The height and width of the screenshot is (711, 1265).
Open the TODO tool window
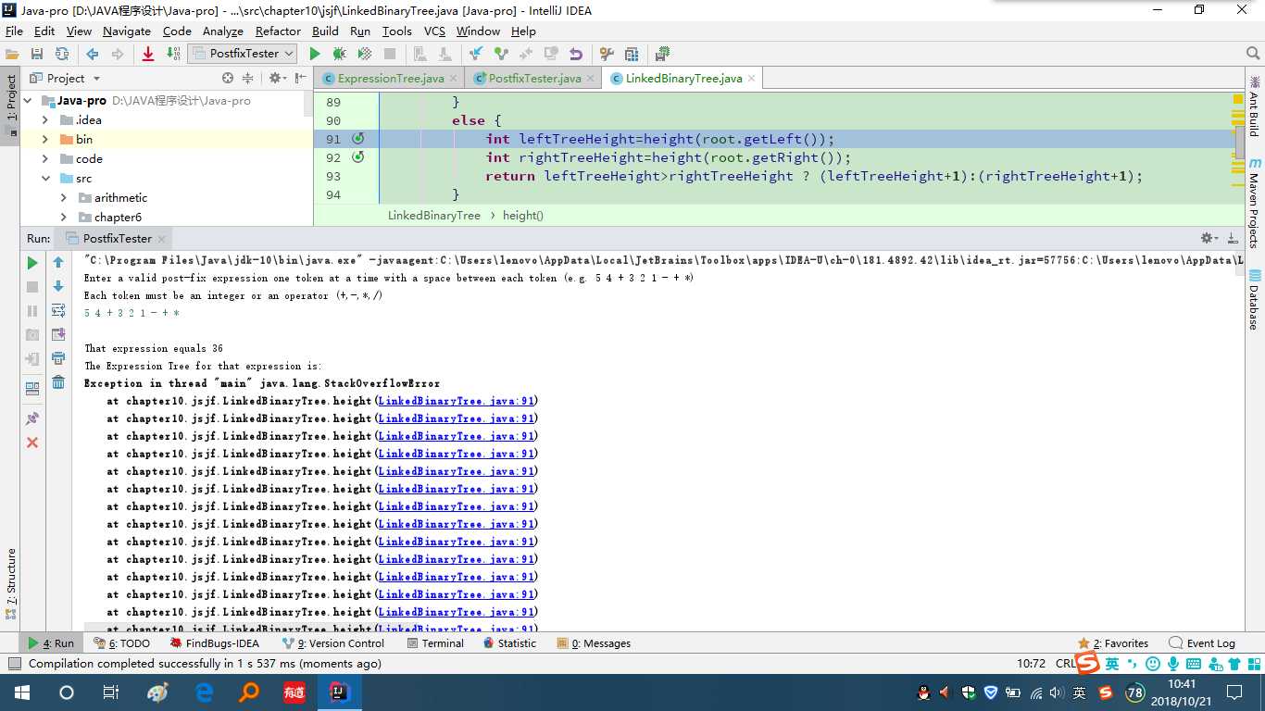[121, 643]
